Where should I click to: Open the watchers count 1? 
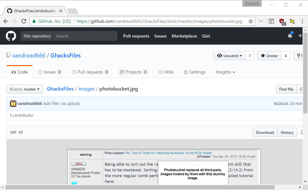pyautogui.click(x=250, y=56)
